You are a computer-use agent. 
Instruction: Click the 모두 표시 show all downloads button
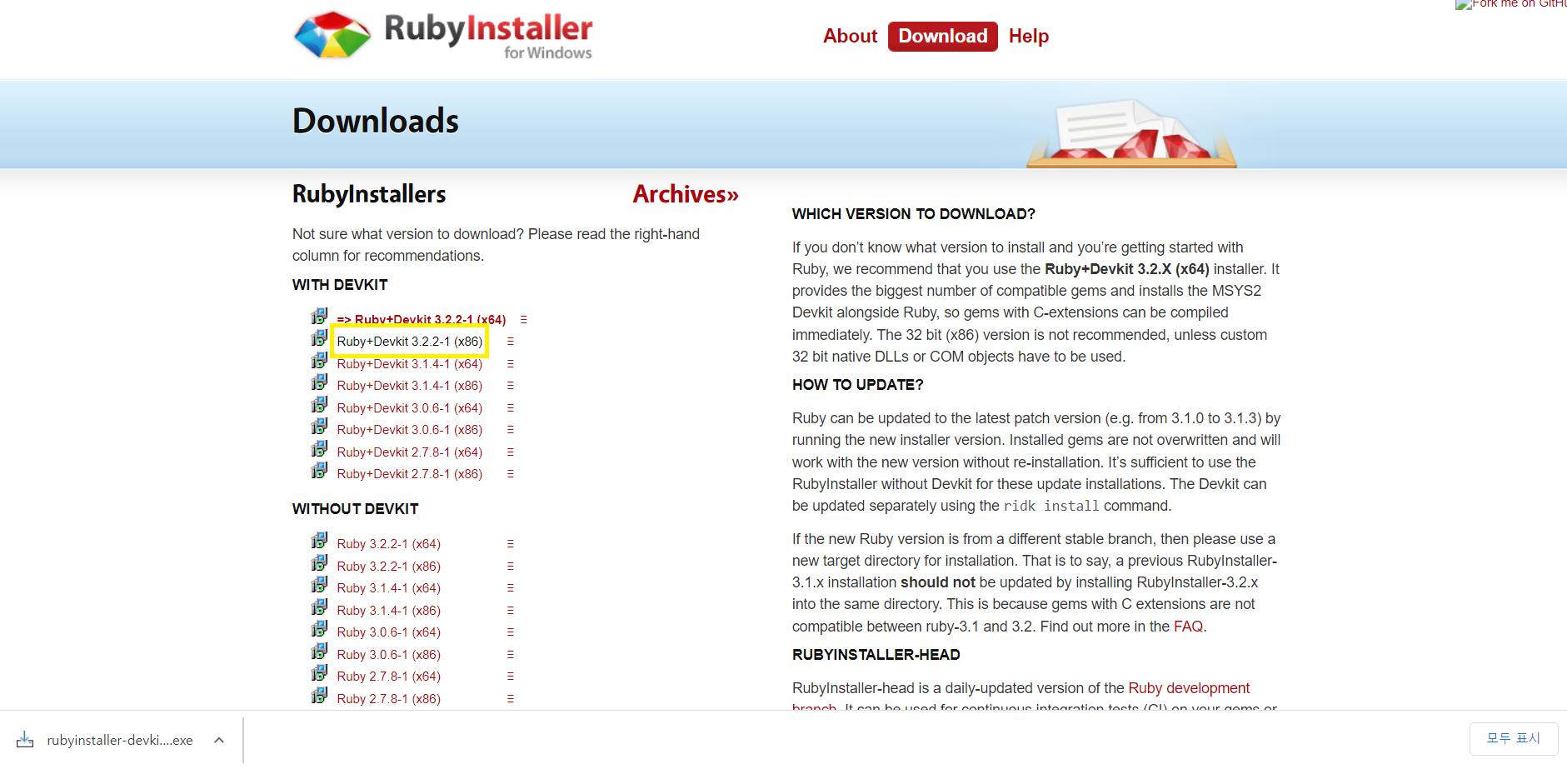tap(1514, 739)
